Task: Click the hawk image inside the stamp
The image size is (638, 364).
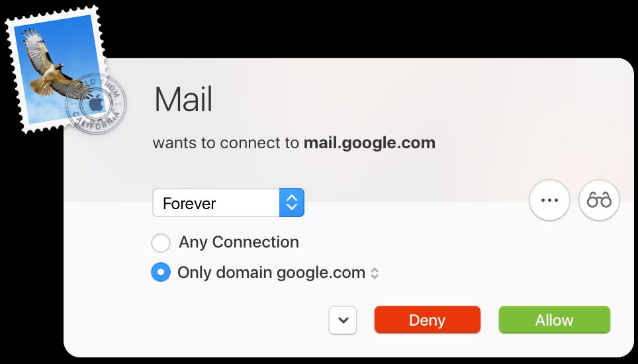Action: 54,64
